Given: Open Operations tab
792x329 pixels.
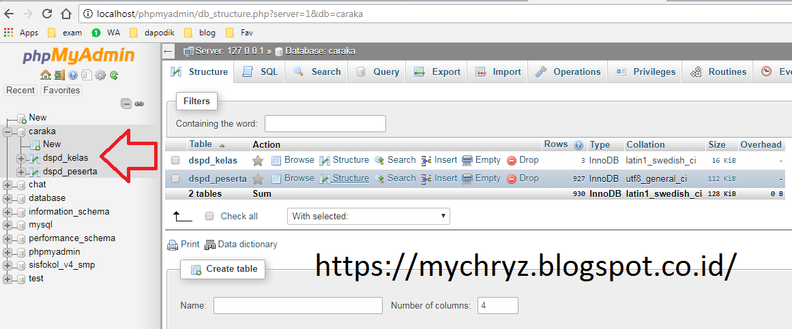Looking at the screenshot, I should 568,72.
